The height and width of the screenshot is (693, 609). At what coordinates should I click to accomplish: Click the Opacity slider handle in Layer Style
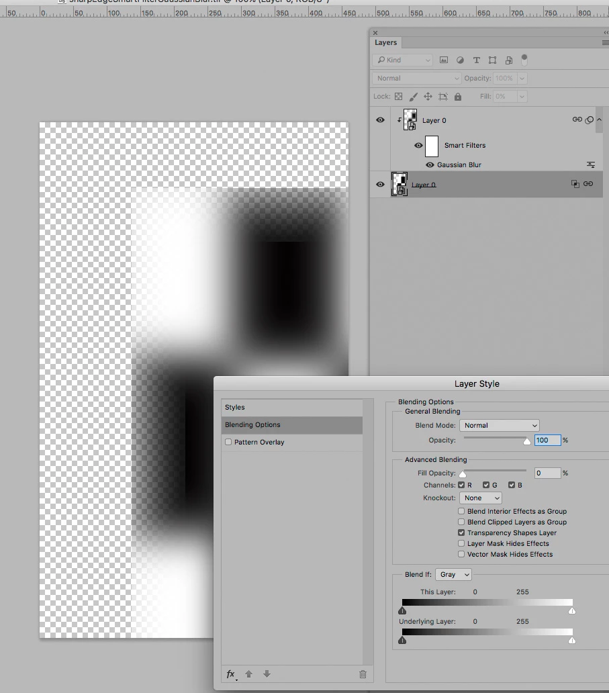[527, 442]
